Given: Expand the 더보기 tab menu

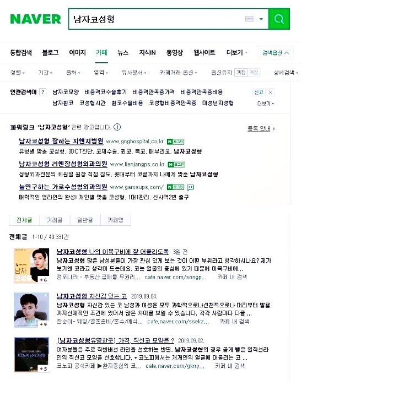Looking at the screenshot, I should click(x=237, y=52).
